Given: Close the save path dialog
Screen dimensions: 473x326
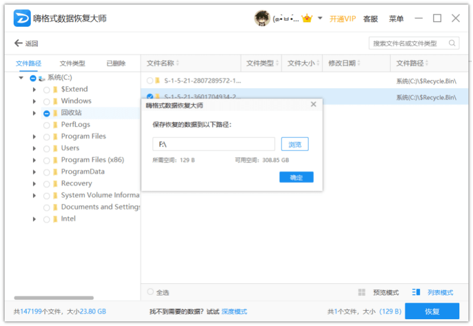Looking at the screenshot, I should pyautogui.click(x=313, y=105).
